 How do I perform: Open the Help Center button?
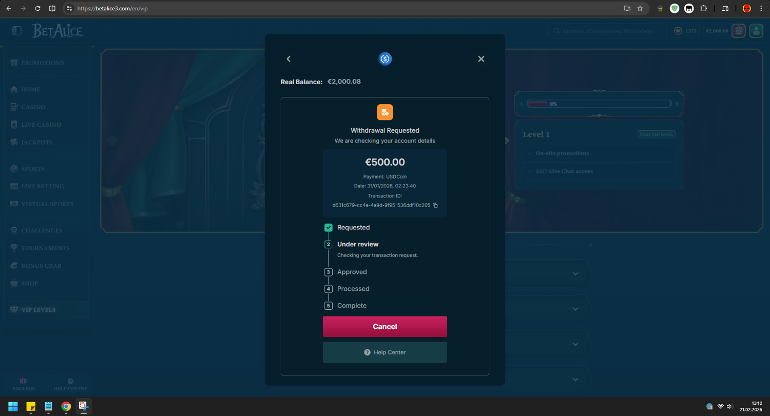coord(385,352)
